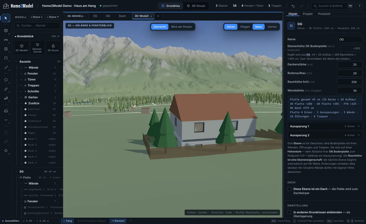
Task: Open the Grundriss mode tab
Action: pos(171,6)
